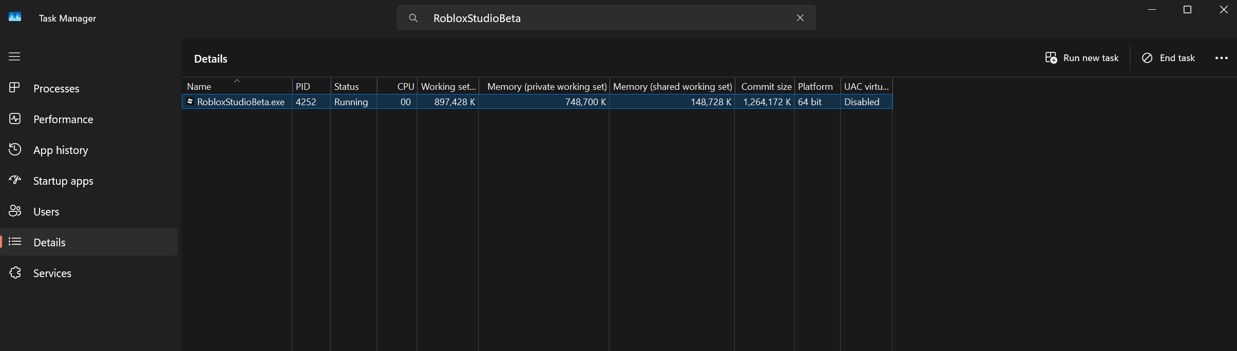The width and height of the screenshot is (1237, 351).
Task: Click the End task button
Action: point(1168,58)
